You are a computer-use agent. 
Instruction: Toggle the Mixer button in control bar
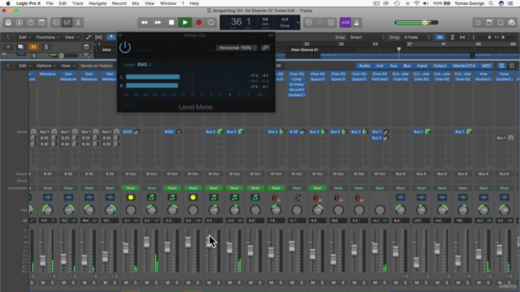67,23
